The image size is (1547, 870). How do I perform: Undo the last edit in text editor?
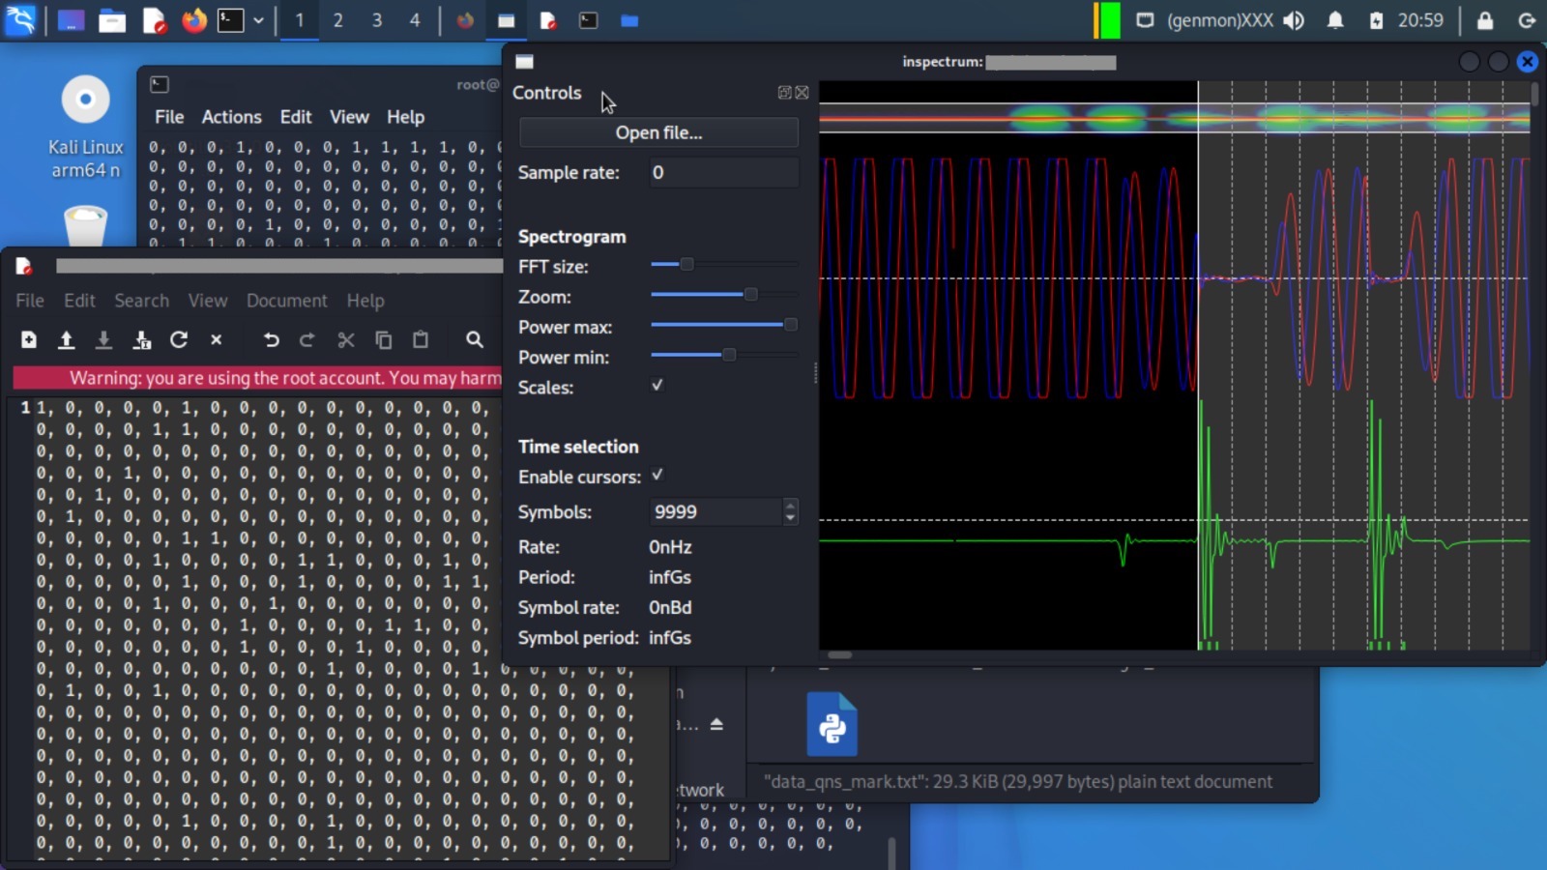pyautogui.click(x=271, y=339)
